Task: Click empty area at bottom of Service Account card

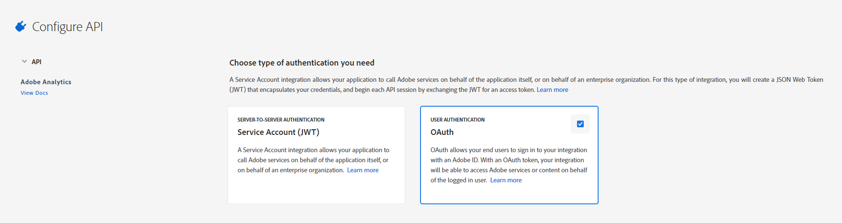Action: (x=316, y=190)
